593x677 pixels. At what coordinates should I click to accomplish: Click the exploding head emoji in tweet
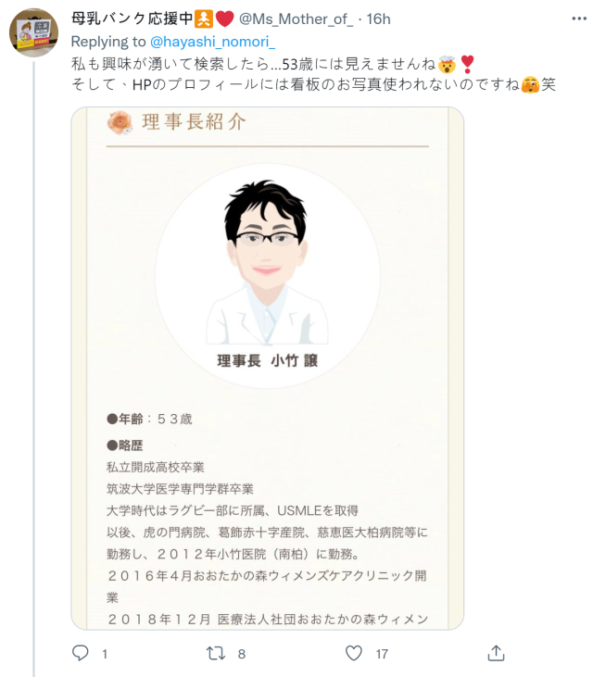pos(447,65)
